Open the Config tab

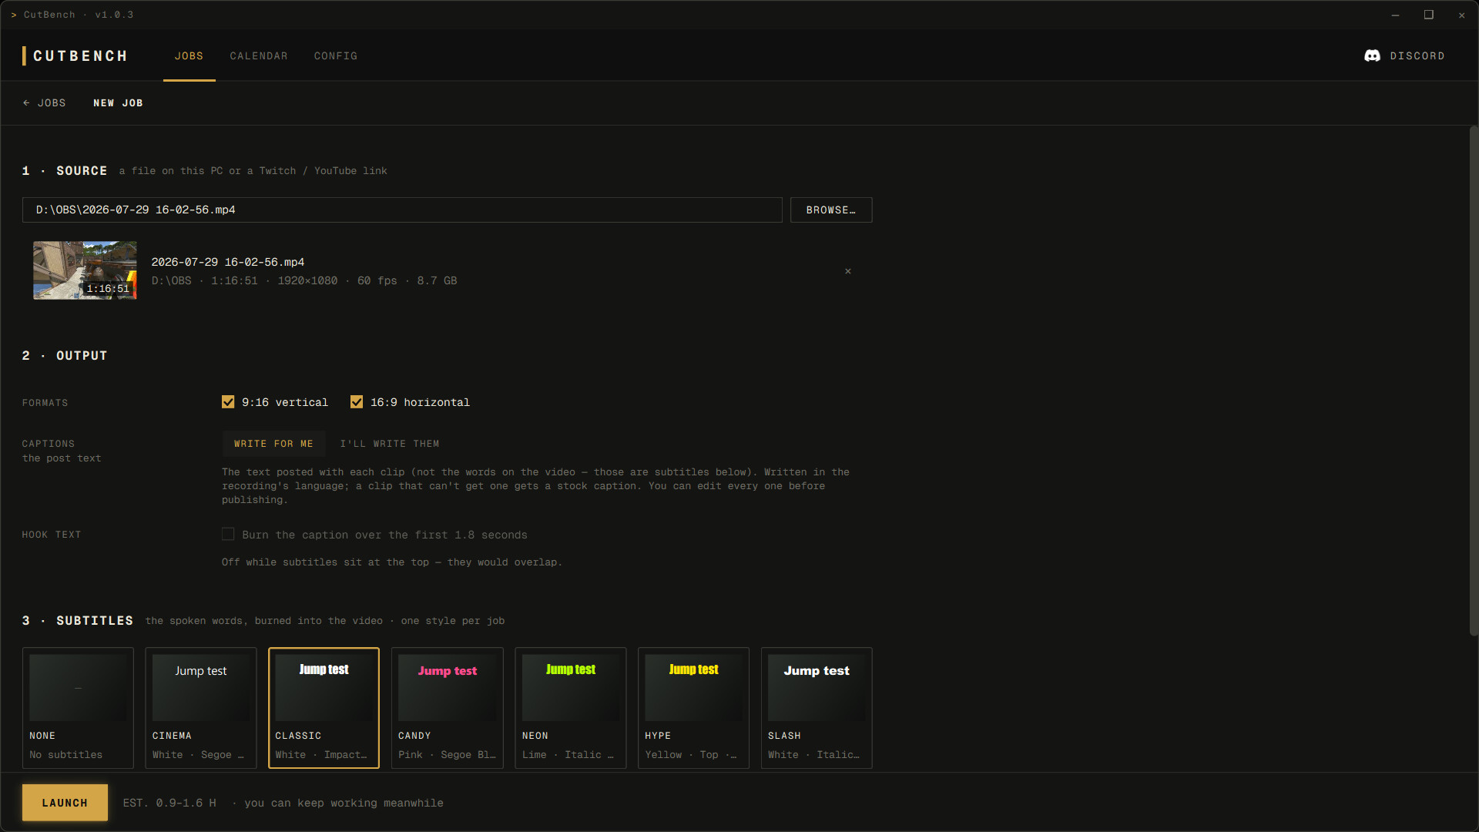(x=336, y=55)
